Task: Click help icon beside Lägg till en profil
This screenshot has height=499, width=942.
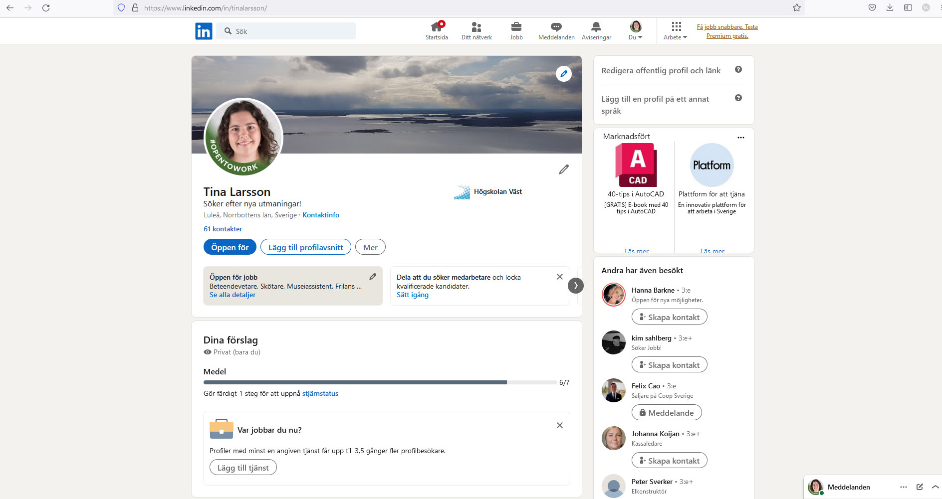Action: pos(738,98)
